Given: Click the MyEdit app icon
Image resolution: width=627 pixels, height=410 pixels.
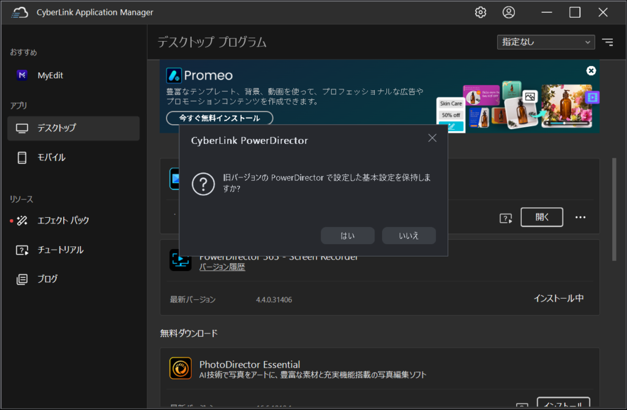Looking at the screenshot, I should 22,75.
